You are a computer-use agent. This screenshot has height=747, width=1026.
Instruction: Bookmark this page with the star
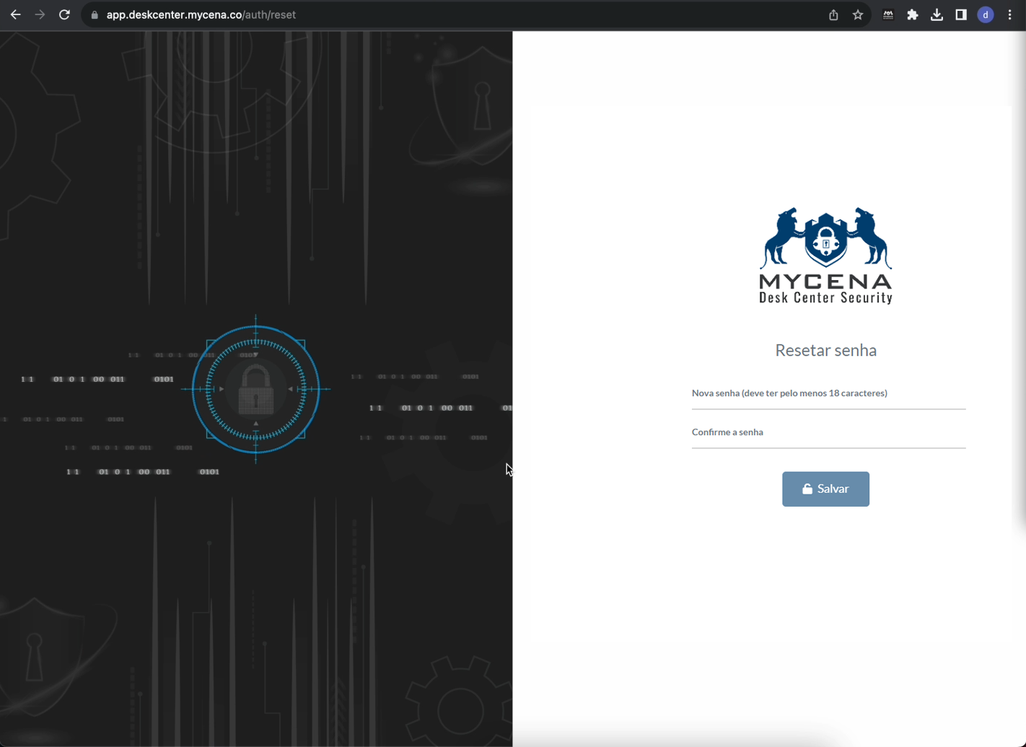tap(858, 14)
